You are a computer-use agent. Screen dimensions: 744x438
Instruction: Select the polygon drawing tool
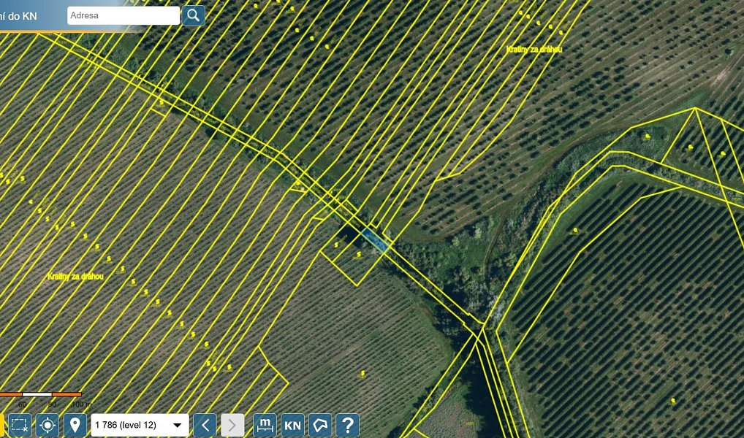tap(320, 425)
